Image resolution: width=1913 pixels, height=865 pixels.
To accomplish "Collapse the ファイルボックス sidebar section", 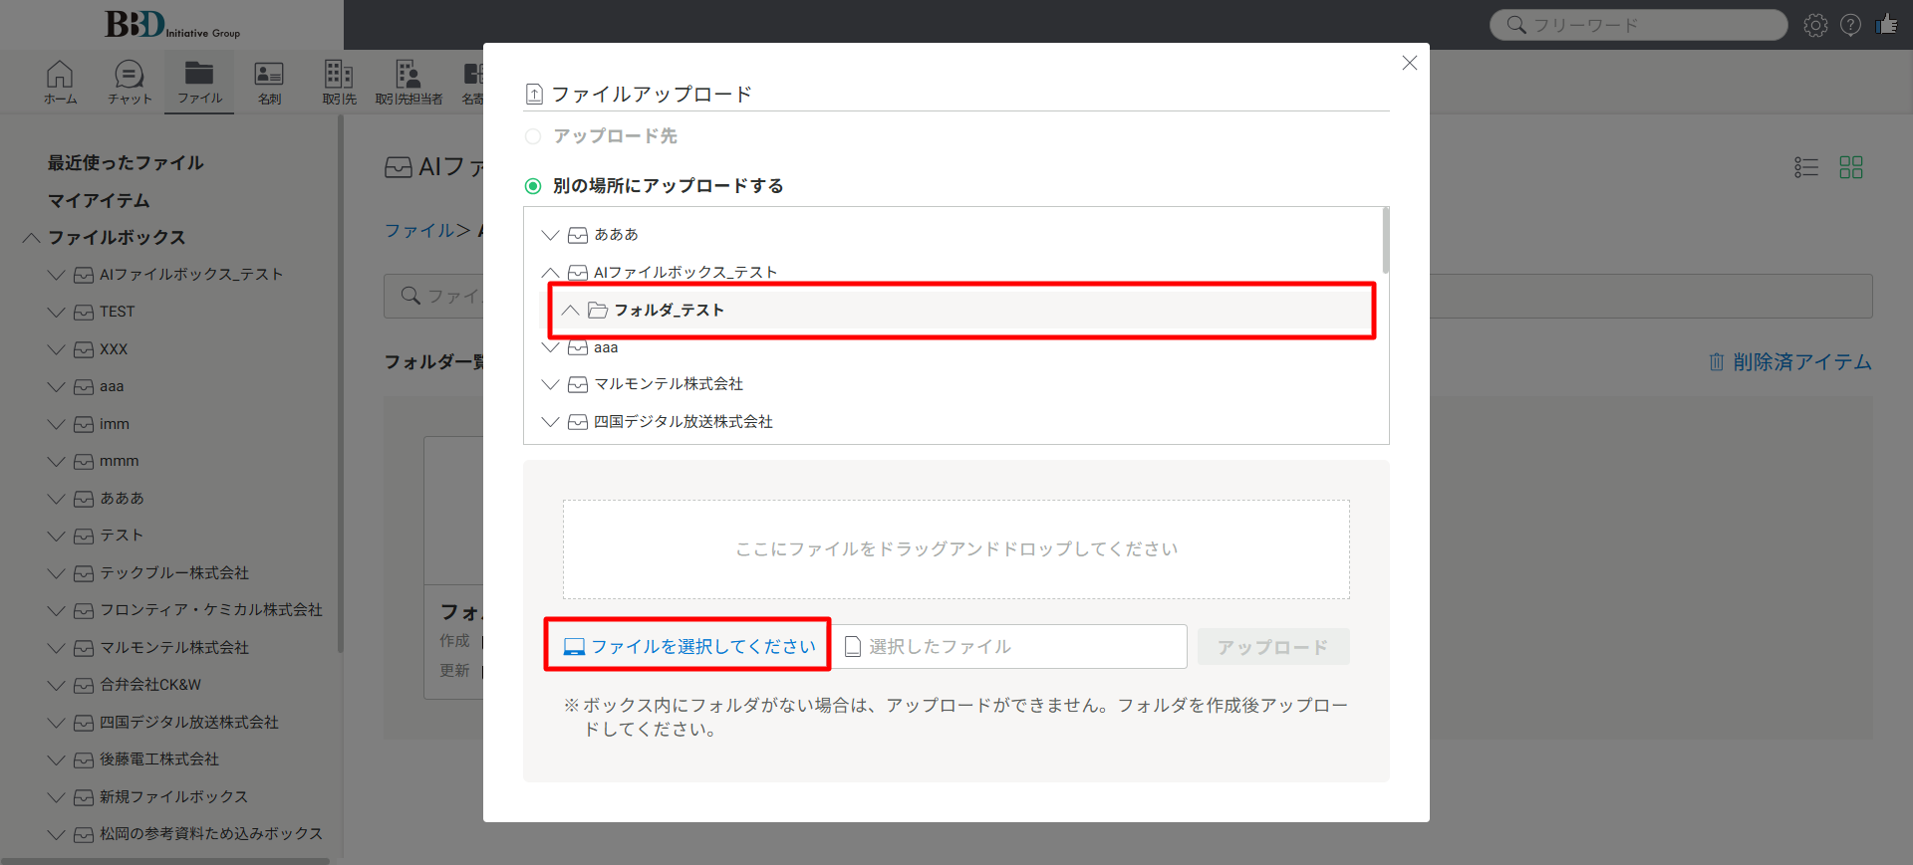I will 32,238.
